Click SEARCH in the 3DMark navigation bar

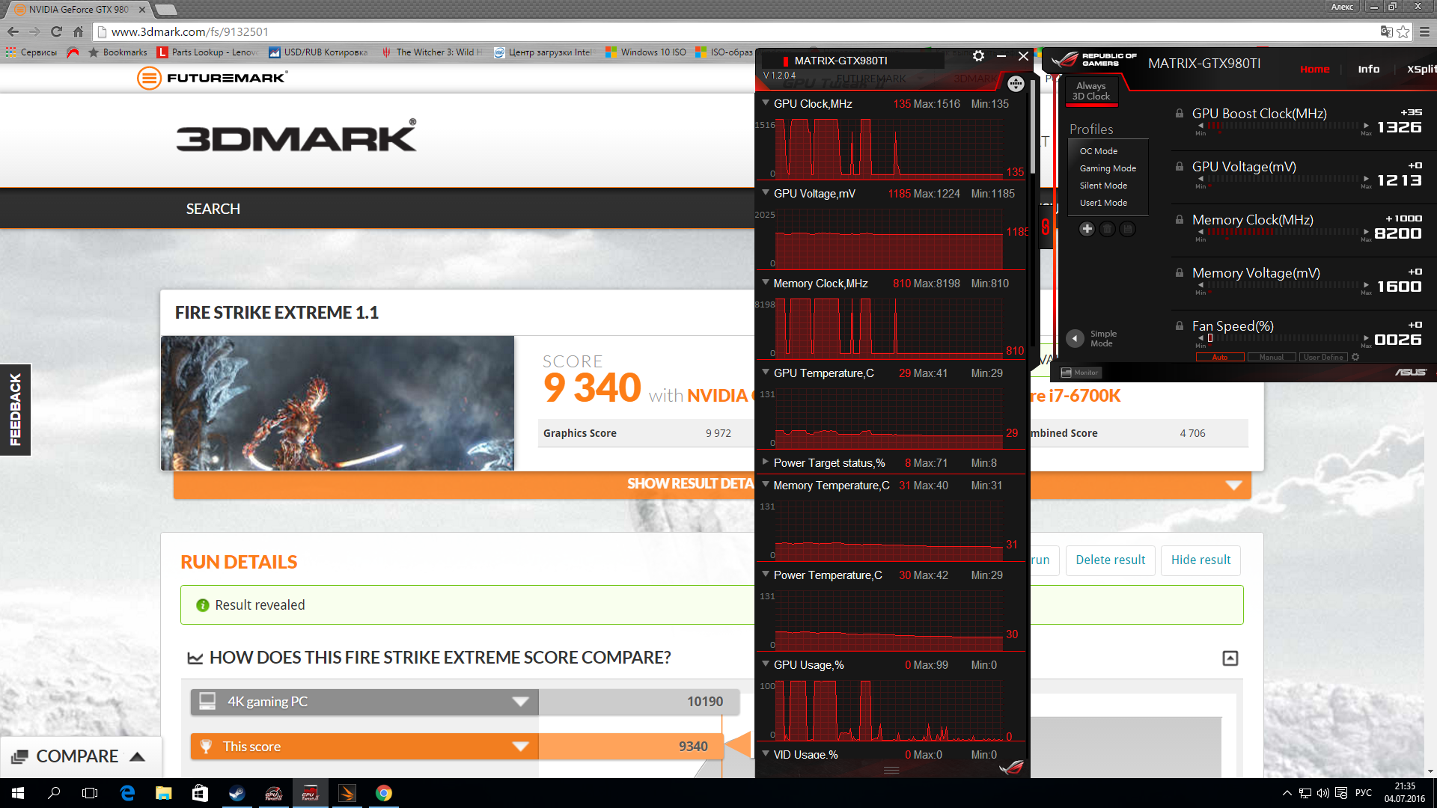click(x=213, y=209)
